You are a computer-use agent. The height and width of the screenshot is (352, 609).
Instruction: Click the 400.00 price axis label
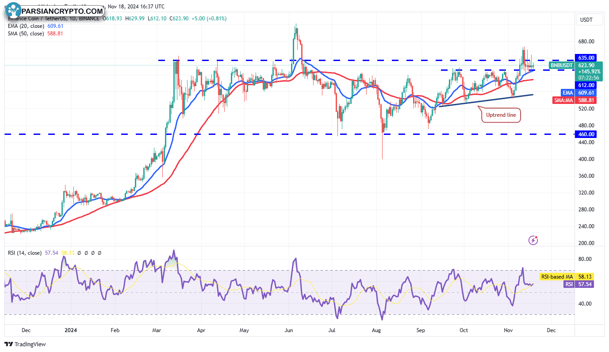coord(586,159)
